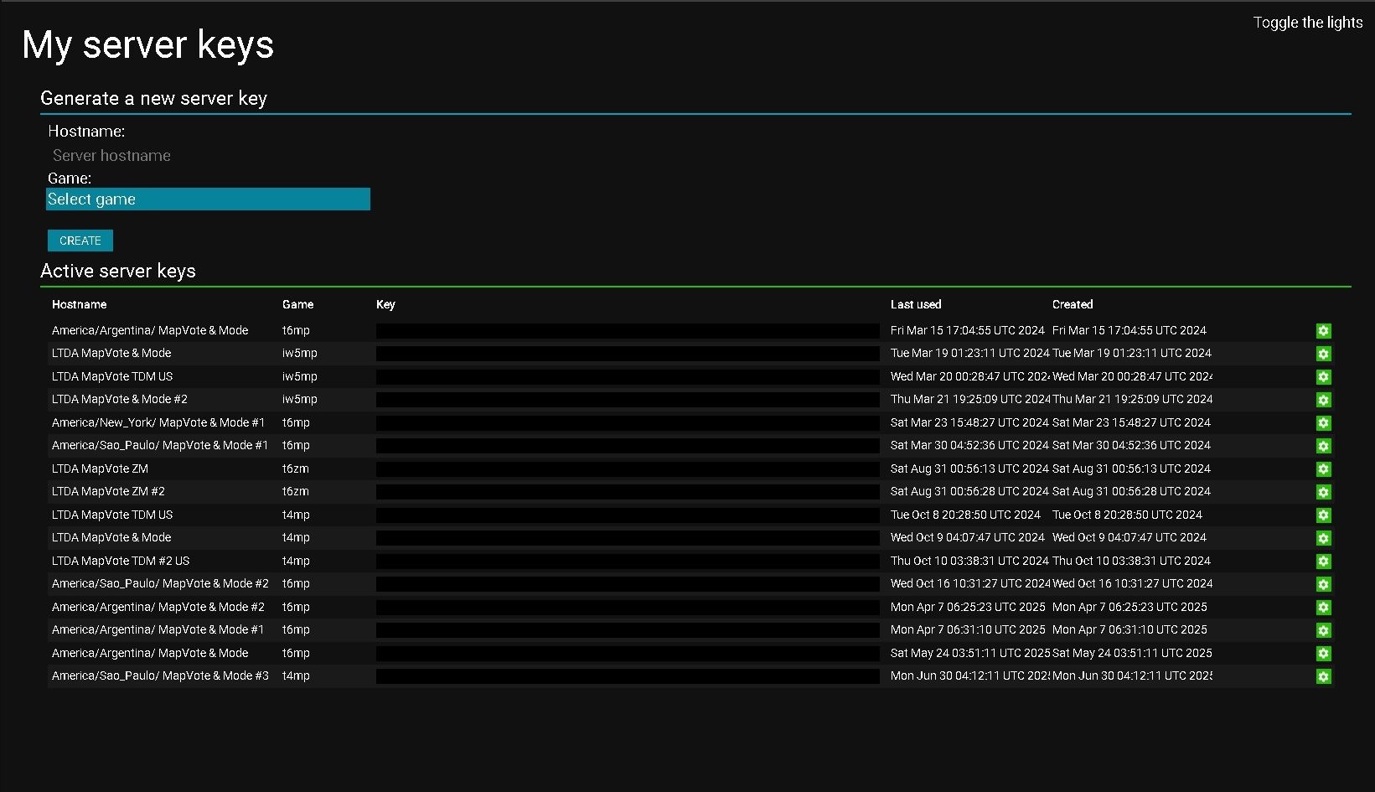Screen dimensions: 1375x792
Task: Click the Last used column header
Action: [x=916, y=304]
